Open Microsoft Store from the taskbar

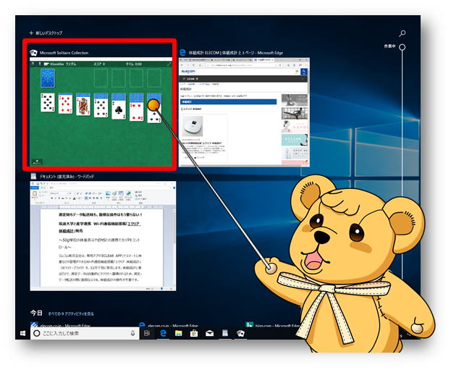click(194, 333)
